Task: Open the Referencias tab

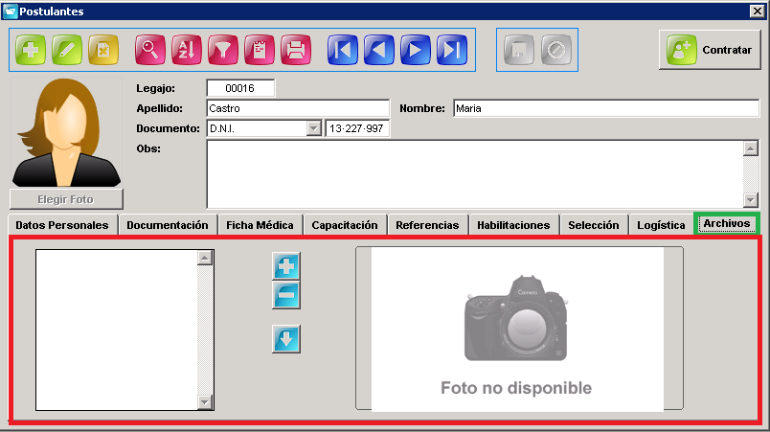Action: [427, 225]
